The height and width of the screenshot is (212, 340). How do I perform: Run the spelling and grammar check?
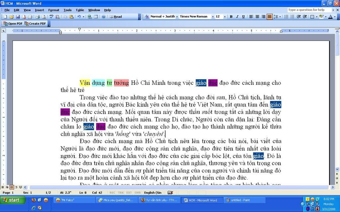51,17
